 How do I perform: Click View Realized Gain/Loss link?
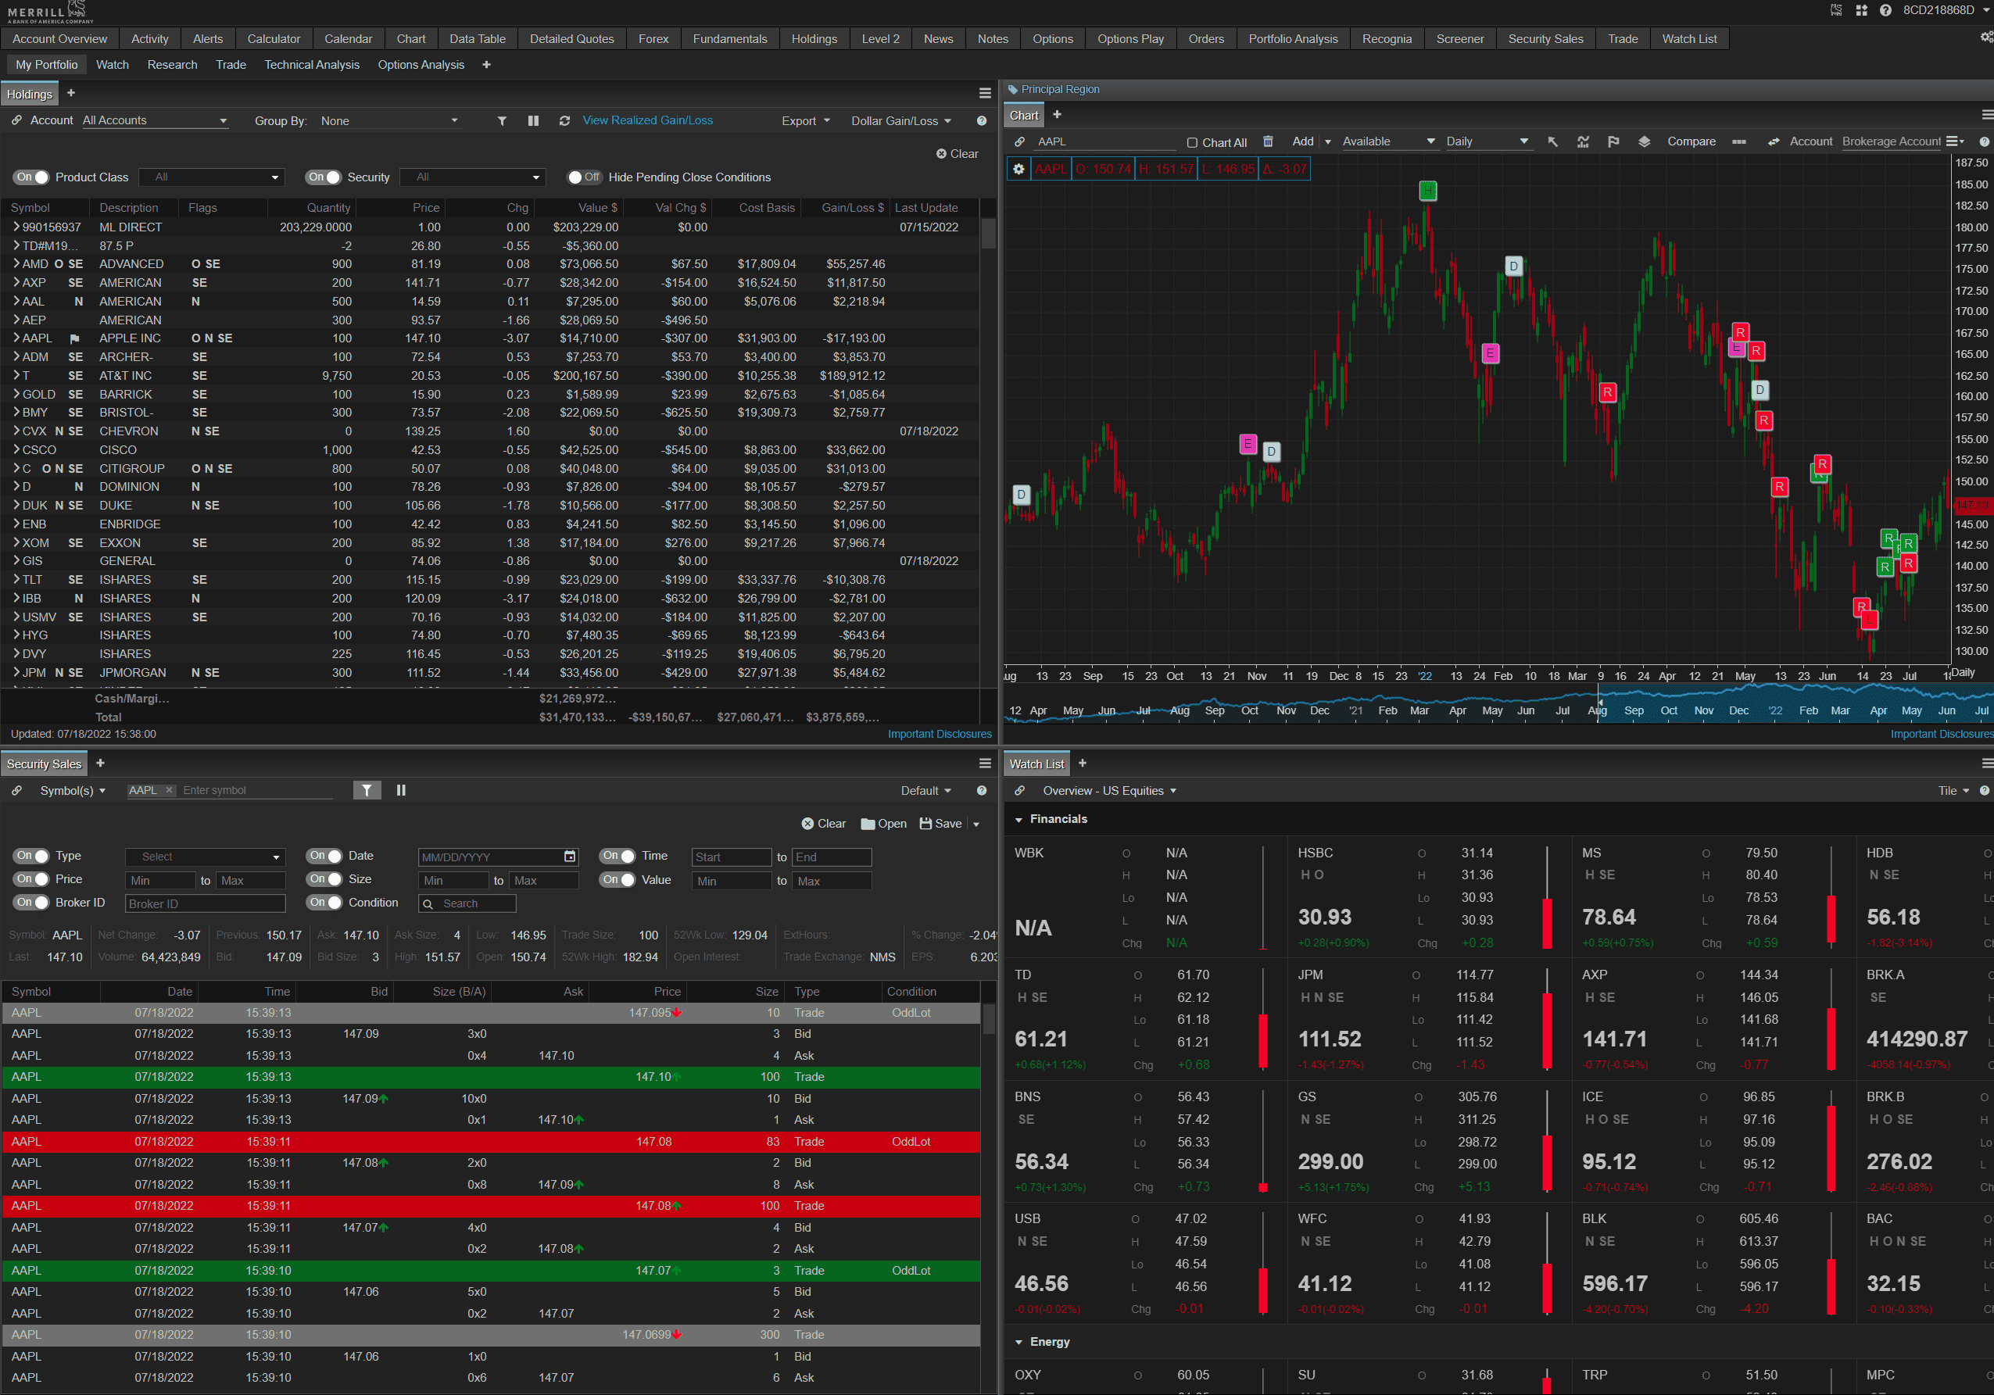coord(647,120)
